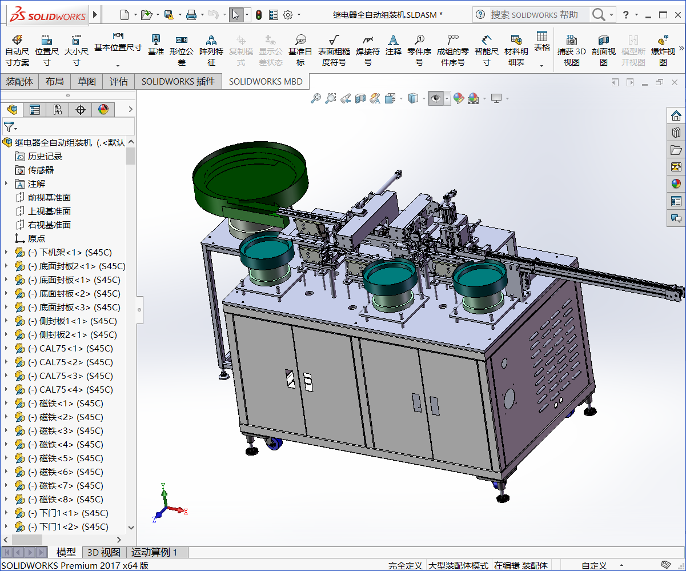Screen dimensions: 686x571
Task: Switch to the ConfigurationManager tab icon
Action: pos(58,110)
